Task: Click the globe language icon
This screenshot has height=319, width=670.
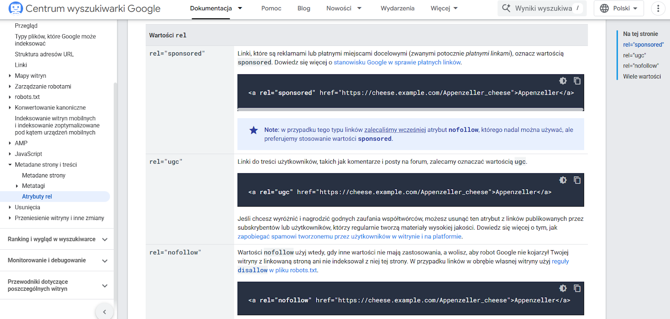Action: pyautogui.click(x=604, y=8)
